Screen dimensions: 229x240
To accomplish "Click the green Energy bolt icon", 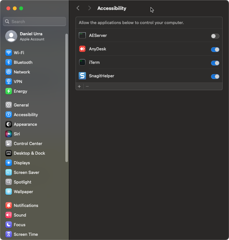I will (9, 91).
